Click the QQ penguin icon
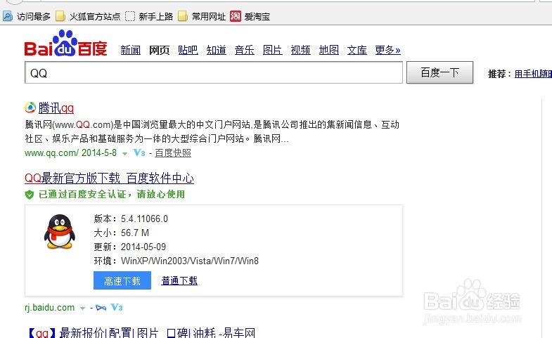 [x=60, y=232]
